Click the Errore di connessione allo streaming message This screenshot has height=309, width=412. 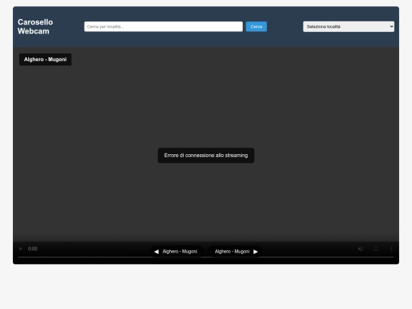coord(206,156)
